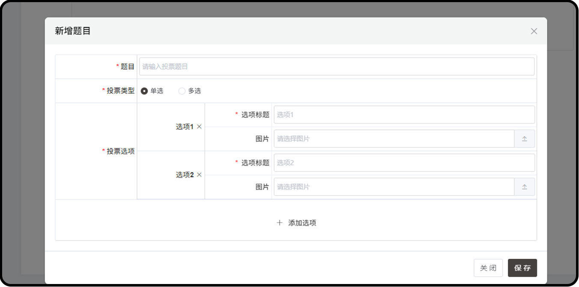
Task: Click the 投票选项 label
Action: (120, 151)
